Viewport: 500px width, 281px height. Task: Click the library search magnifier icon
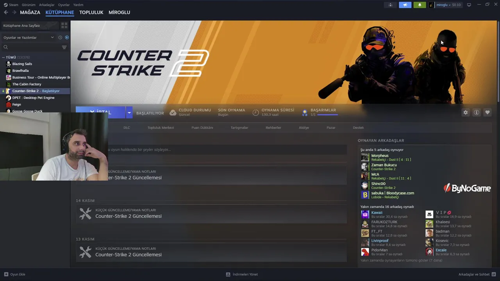[x=5, y=47]
